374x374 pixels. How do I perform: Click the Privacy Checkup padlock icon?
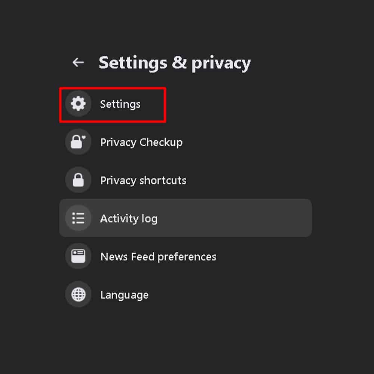coord(78,142)
